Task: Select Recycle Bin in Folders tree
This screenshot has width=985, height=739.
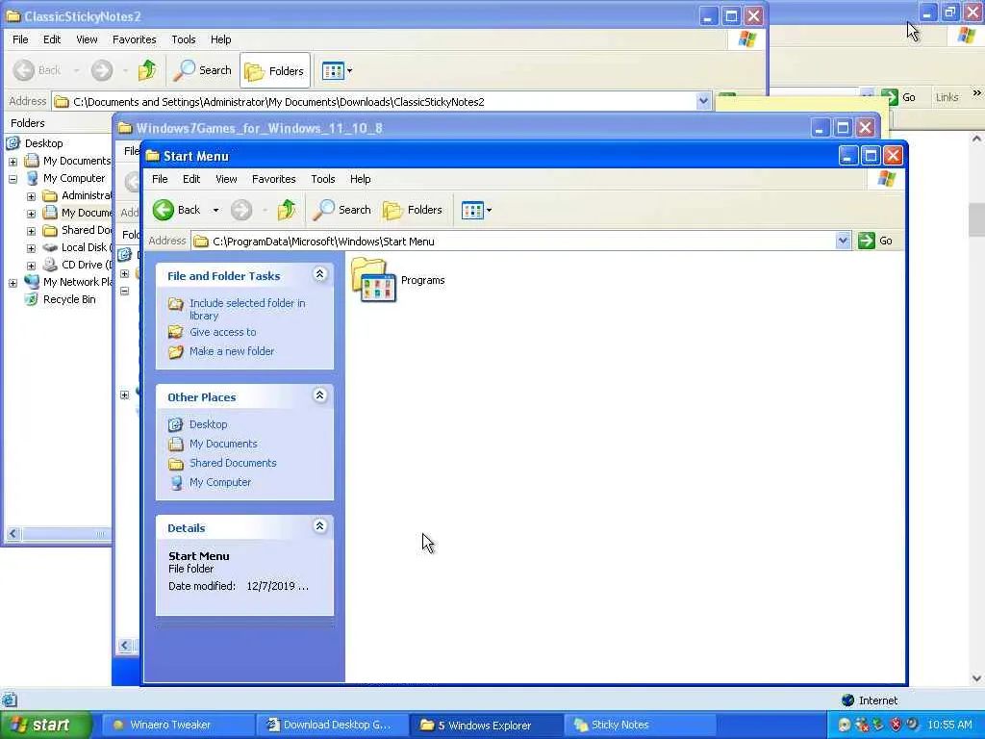Action: (69, 300)
